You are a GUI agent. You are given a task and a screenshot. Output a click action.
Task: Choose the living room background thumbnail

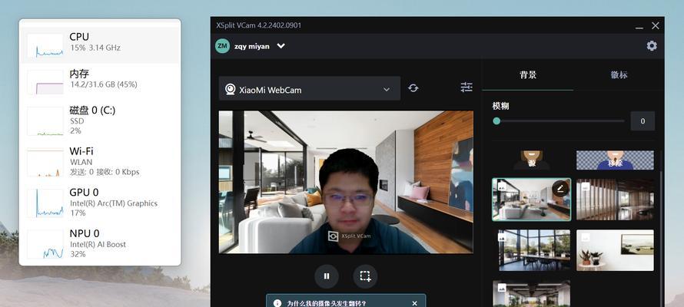pyautogui.click(x=531, y=200)
